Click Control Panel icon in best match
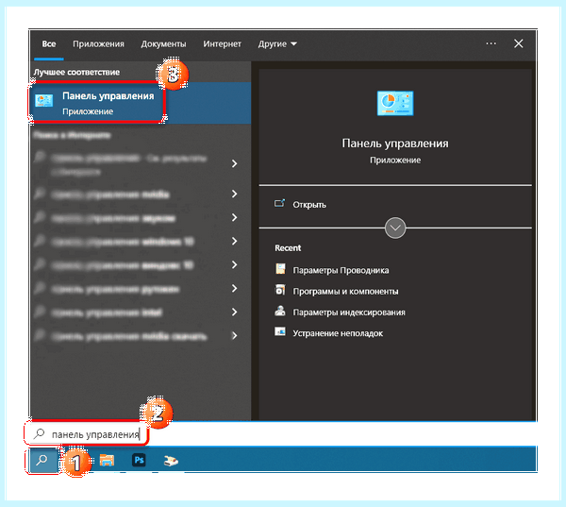This screenshot has height=507, width=566. (44, 100)
